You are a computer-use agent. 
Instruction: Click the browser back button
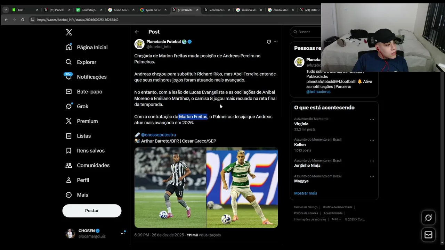point(6,20)
